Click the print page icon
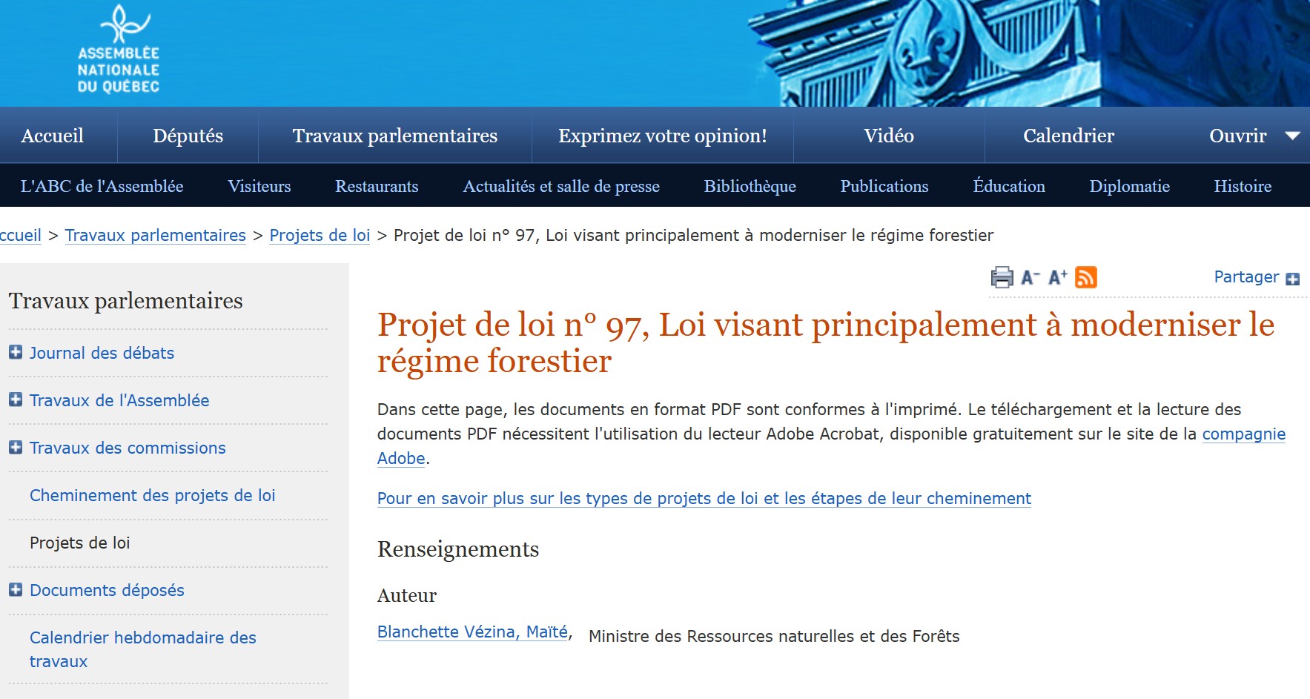 point(1002,277)
